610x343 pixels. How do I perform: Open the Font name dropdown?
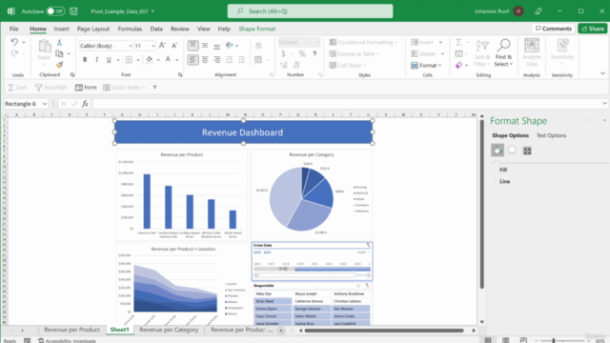click(x=130, y=46)
